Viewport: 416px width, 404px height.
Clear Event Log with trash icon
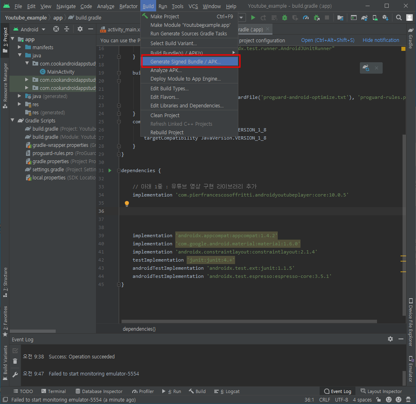(x=15, y=361)
